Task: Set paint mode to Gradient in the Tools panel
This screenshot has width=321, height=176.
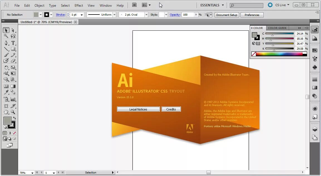Action: coord(9,133)
